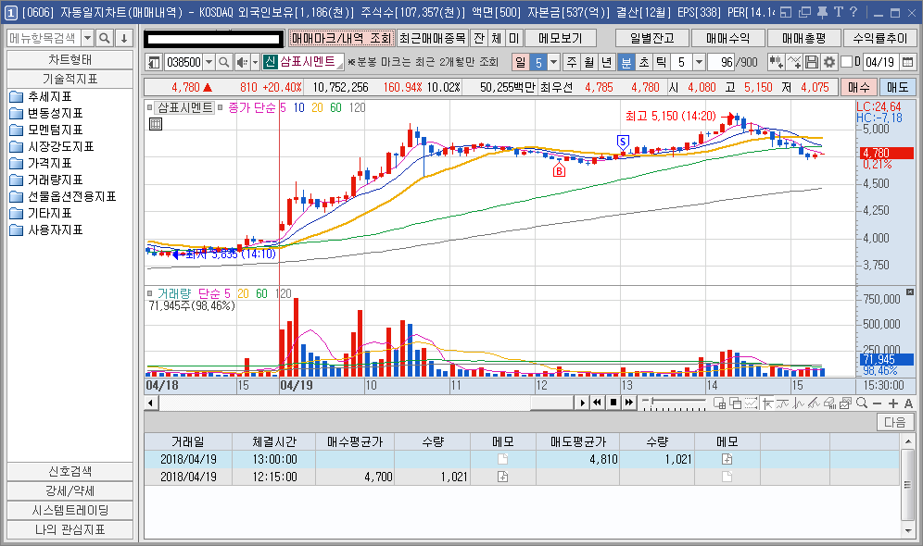Click the text annotation A icon
This screenshot has height=546, width=923.
909,403
